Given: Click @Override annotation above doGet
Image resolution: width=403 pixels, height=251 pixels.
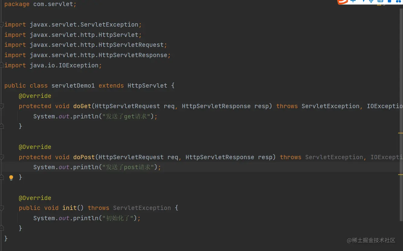Looking at the screenshot, I should tap(35, 96).
